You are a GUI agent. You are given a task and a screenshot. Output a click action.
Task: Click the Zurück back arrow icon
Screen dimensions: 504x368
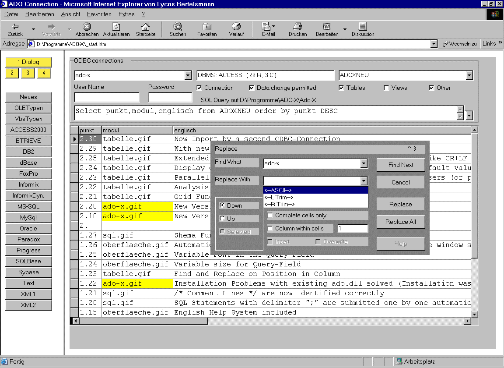(x=15, y=26)
